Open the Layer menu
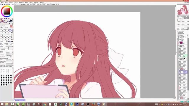 click(x=16, y=3)
